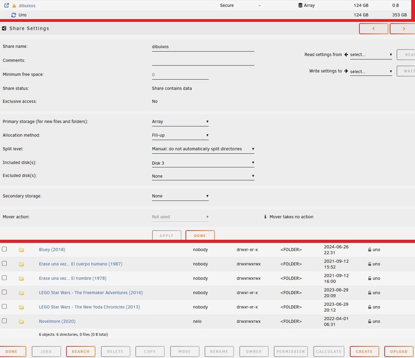Open the Read settings from select dropdown
This screenshot has height=358, width=415.
[371, 54]
